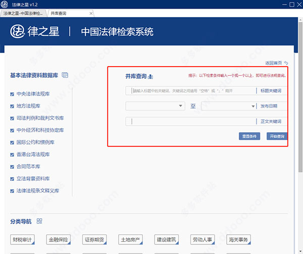303x254 pixels.
Task: Uncheck 司法判例和裁判文书库 checkbox
Action: point(12,118)
